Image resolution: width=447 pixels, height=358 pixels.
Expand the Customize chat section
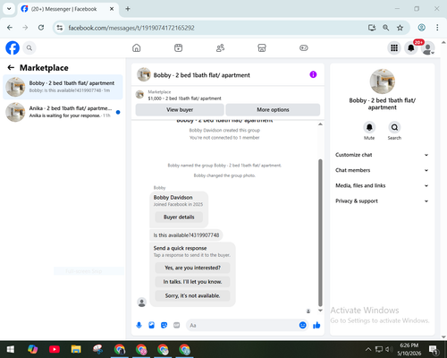[382, 155]
